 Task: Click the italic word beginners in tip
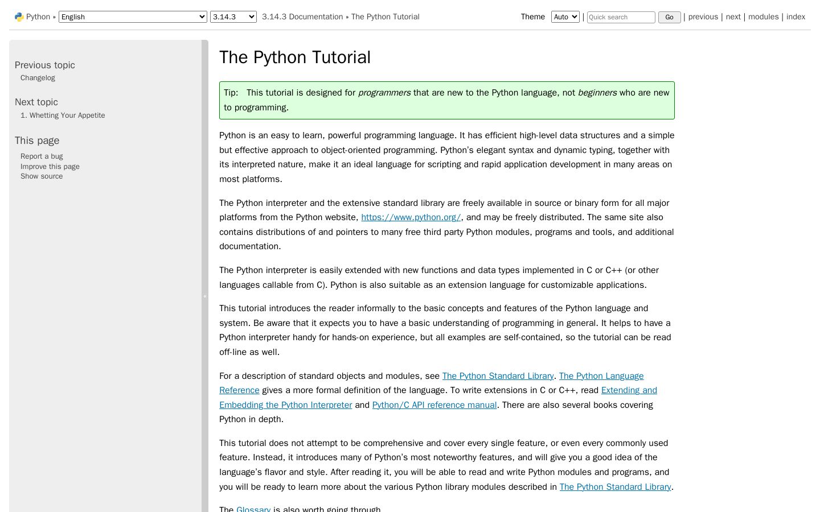pyautogui.click(x=597, y=93)
